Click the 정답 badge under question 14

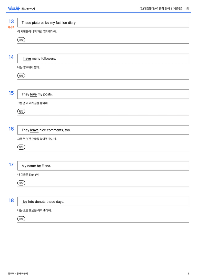[21, 75]
